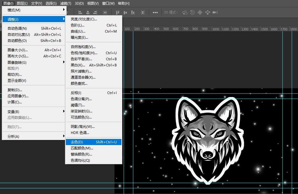The image size is (298, 194).
Task: Click the align bottom edges icon
Action: pos(133,13)
